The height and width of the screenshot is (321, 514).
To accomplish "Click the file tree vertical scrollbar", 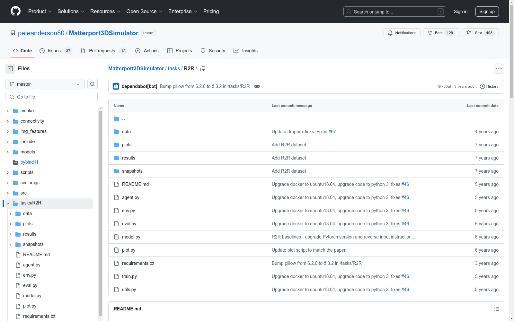I will click(x=100, y=213).
